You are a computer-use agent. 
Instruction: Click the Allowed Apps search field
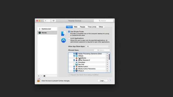[x=102, y=50]
